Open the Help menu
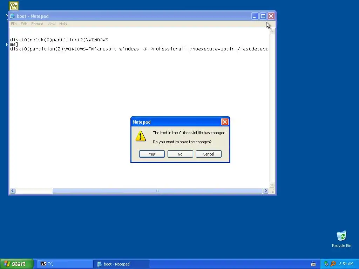Viewport: 359px width, 269px height. pos(63,24)
